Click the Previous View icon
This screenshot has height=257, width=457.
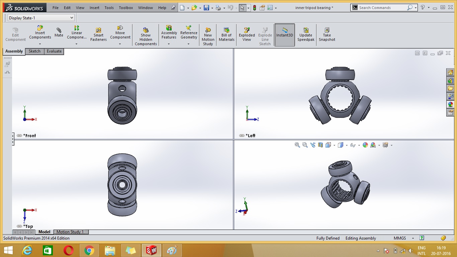coord(313,145)
